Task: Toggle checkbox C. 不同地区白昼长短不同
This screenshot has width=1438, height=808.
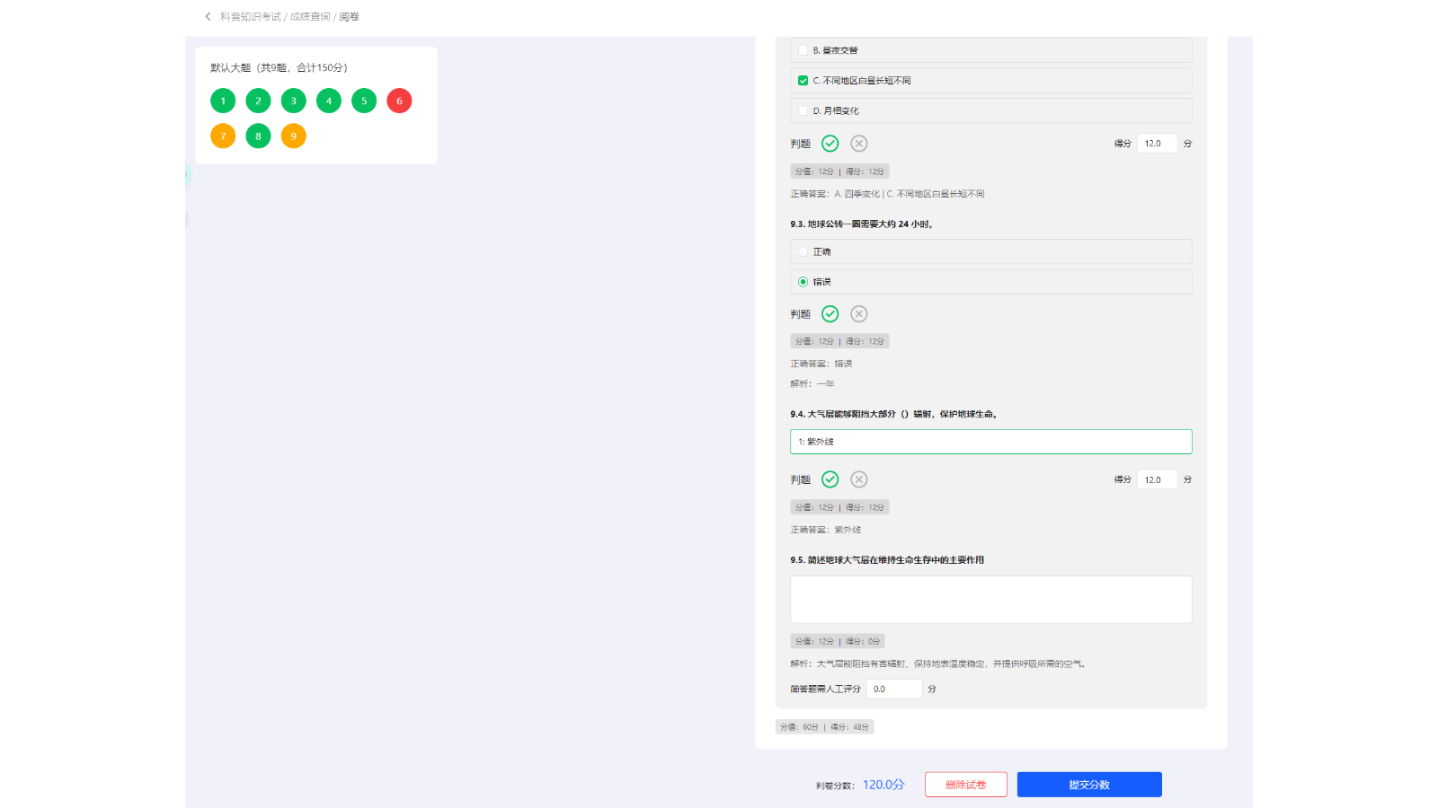Action: point(803,81)
